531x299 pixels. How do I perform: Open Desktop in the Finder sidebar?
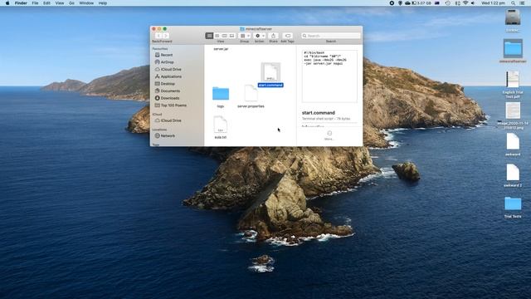coord(168,84)
